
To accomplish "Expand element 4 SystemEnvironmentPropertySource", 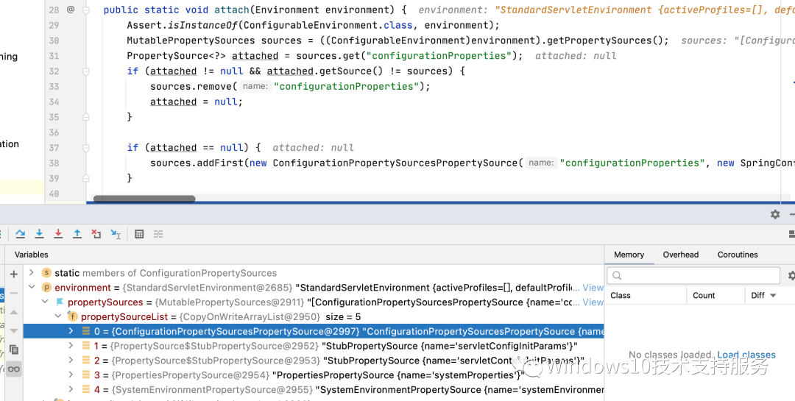I will point(71,390).
